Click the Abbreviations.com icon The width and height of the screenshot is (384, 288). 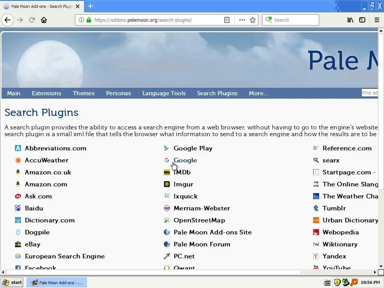[x=18, y=148]
